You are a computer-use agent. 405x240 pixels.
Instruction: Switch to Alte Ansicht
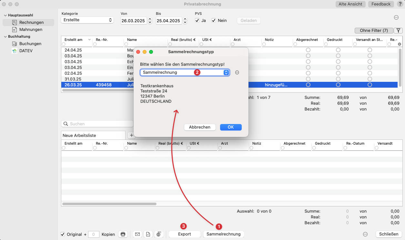350,4
